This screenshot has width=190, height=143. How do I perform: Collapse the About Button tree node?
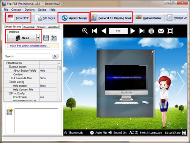[x=9, y=67]
